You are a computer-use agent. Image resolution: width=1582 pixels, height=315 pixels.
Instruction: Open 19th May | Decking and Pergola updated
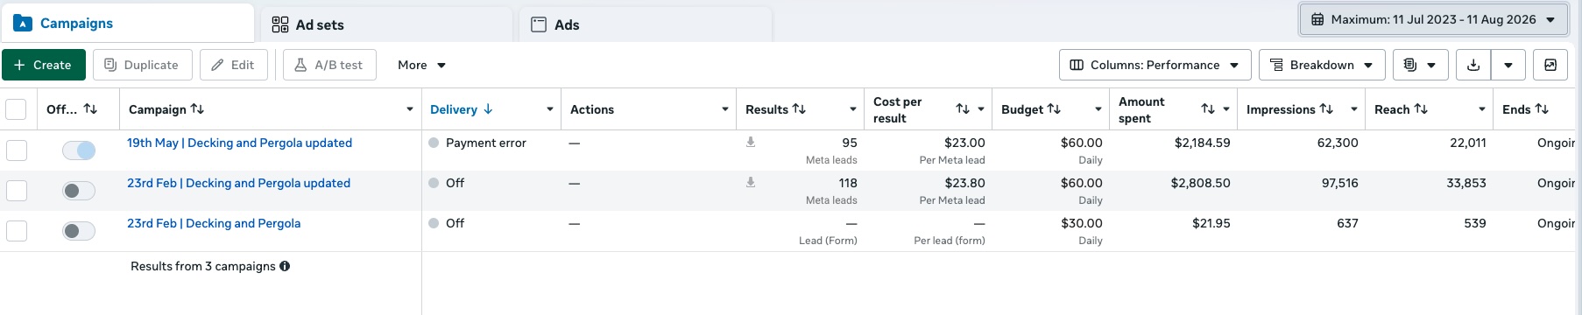[239, 143]
